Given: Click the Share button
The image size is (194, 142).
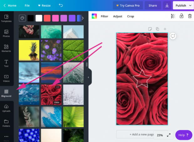Looking at the screenshot, I should coord(153,5).
